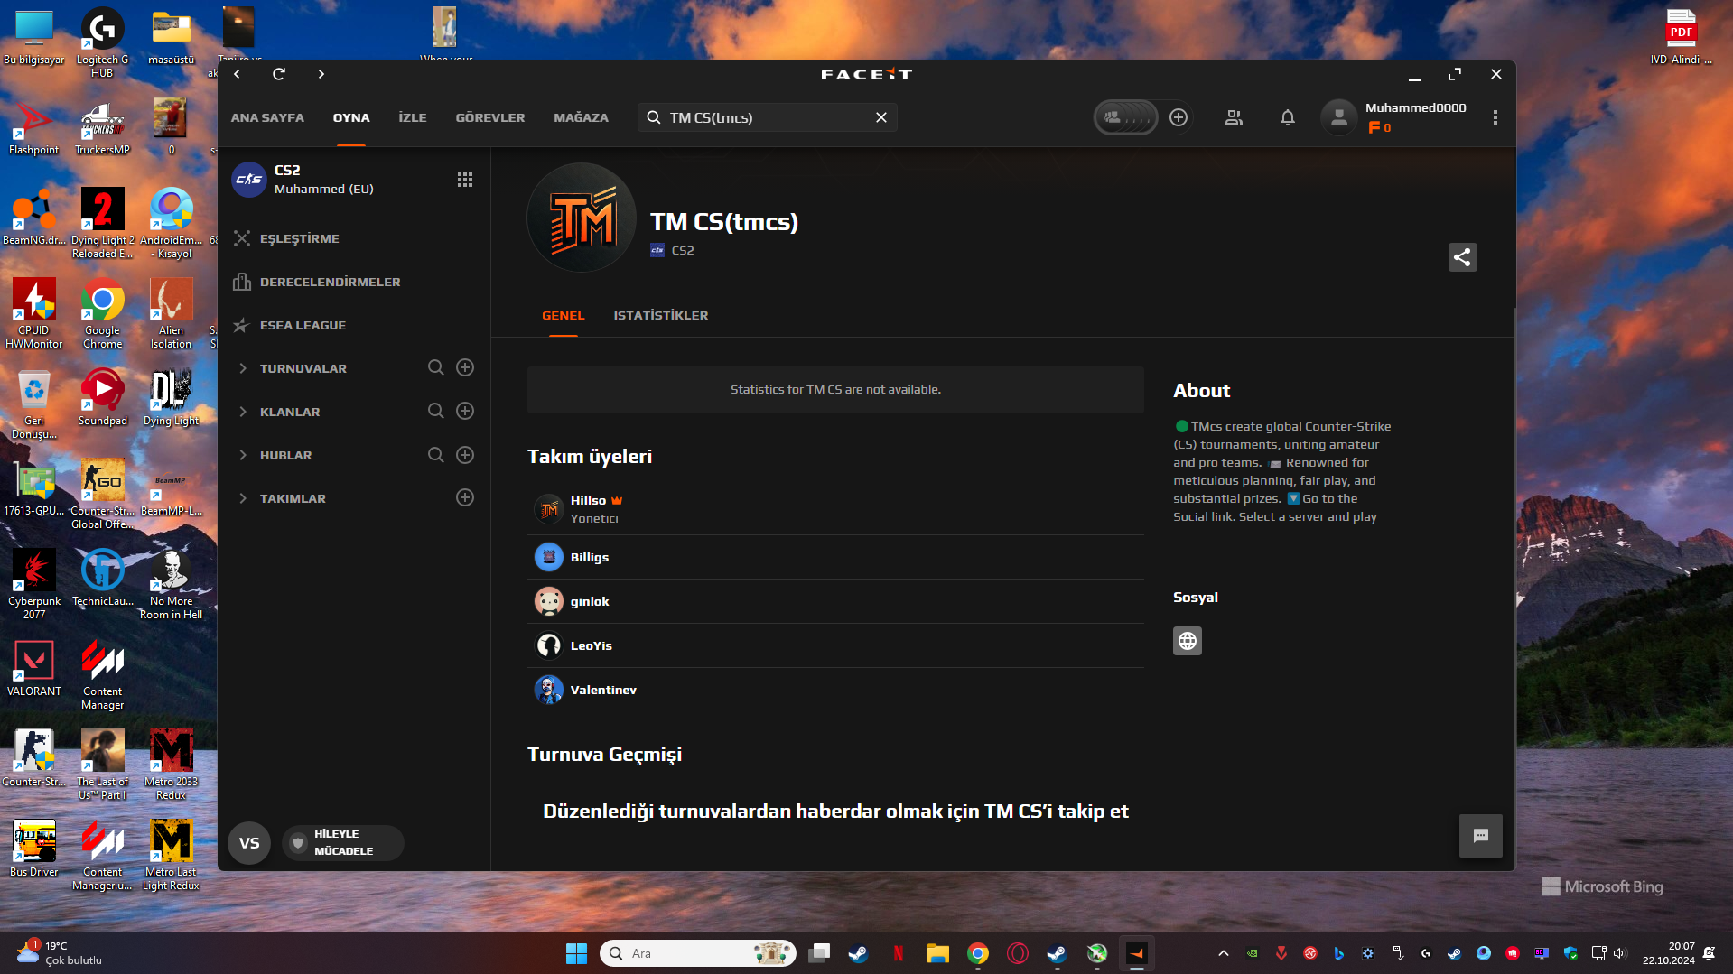Open the GÖREVLER tab
1733x974 pixels.
point(490,117)
